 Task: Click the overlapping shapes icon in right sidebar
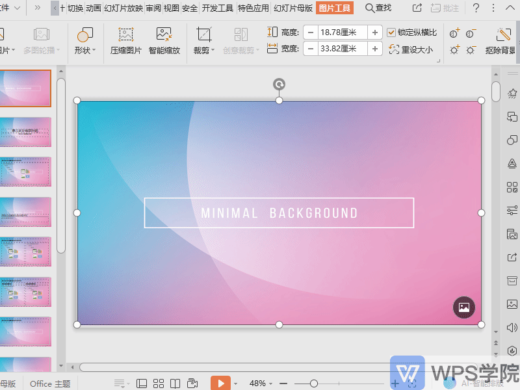[512, 140]
